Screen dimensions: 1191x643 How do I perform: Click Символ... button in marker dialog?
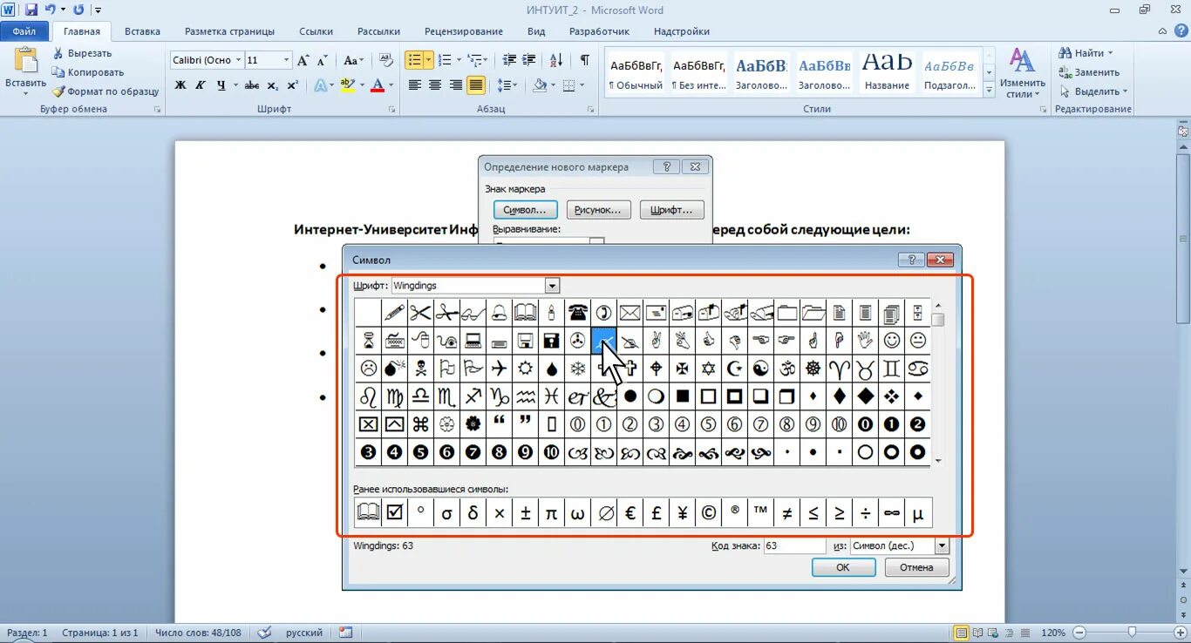(525, 210)
